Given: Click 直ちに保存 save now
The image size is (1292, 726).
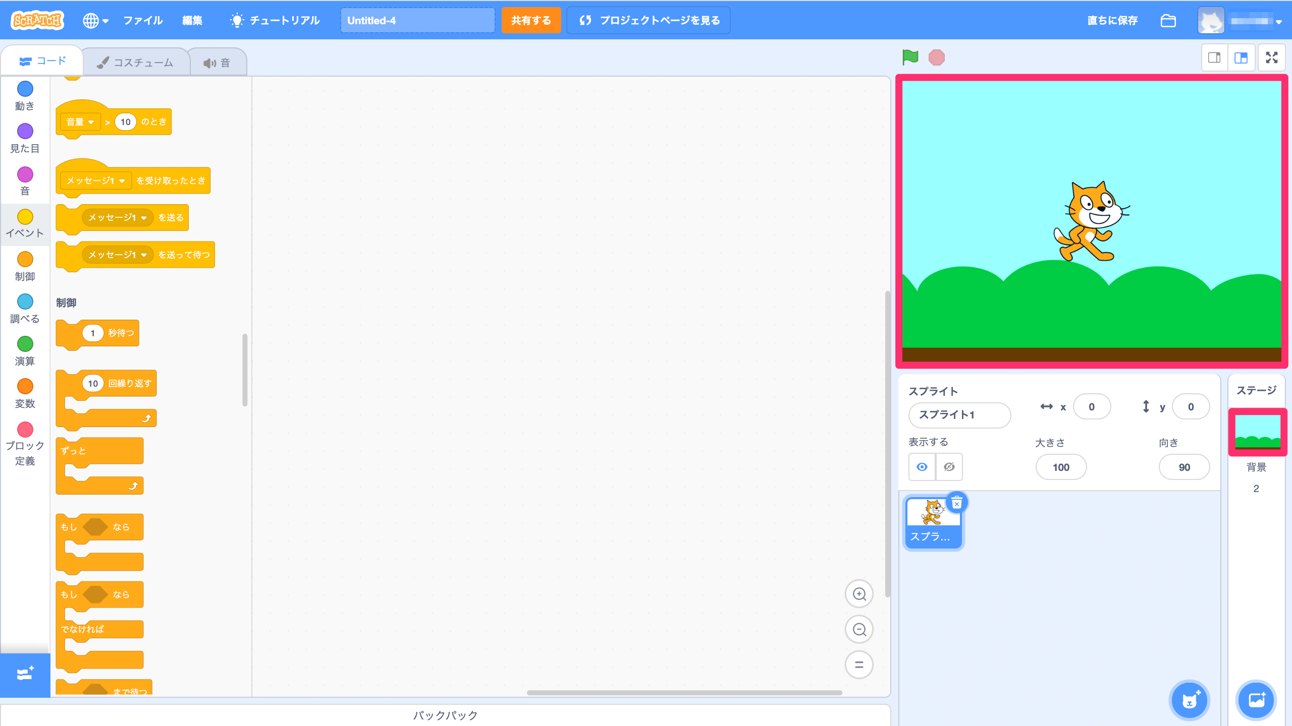Looking at the screenshot, I should [1112, 21].
